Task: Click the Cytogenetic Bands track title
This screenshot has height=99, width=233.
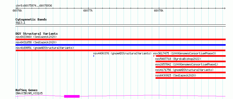Action: pos(31,19)
